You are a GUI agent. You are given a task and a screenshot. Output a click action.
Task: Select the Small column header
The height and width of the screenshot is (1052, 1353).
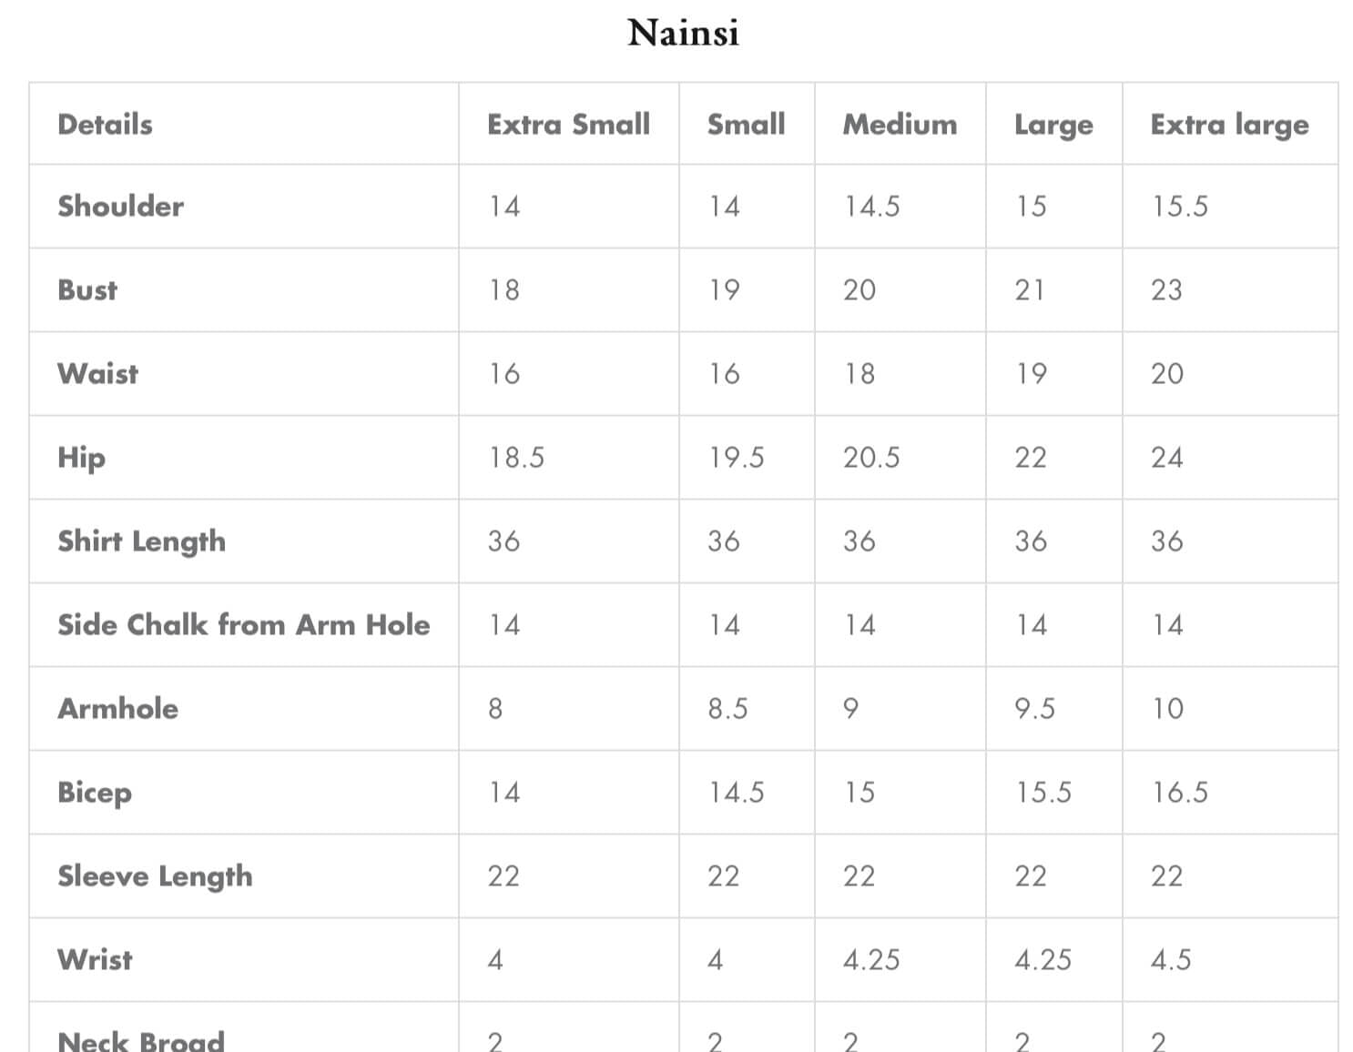[746, 125]
